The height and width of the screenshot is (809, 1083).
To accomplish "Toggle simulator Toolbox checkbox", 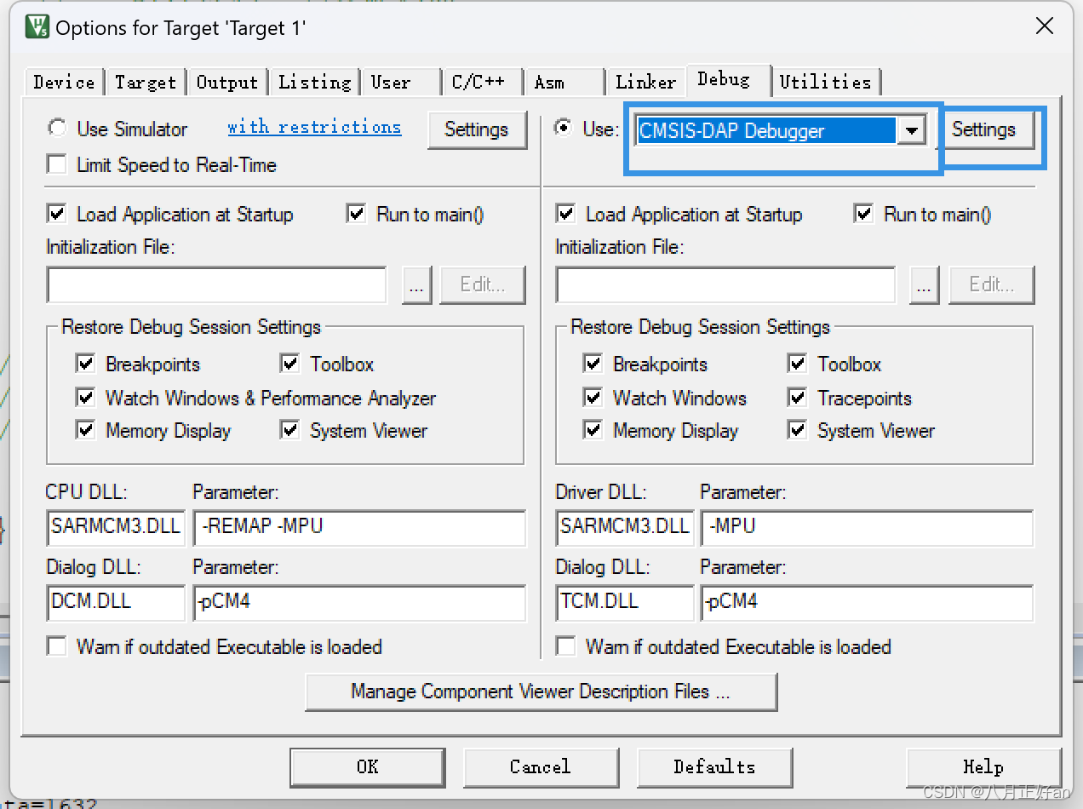I will tap(290, 364).
